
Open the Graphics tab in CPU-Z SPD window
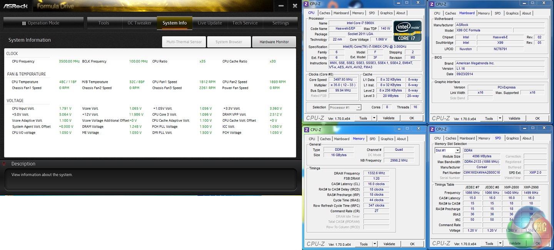click(512, 138)
